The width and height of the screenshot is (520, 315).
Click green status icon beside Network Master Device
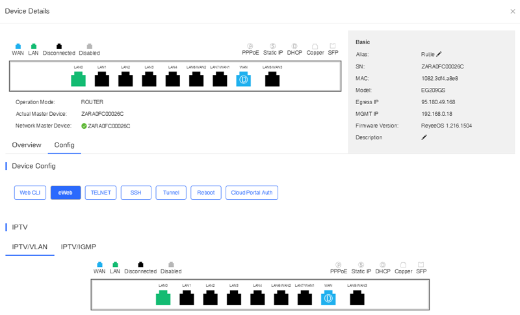(84, 126)
